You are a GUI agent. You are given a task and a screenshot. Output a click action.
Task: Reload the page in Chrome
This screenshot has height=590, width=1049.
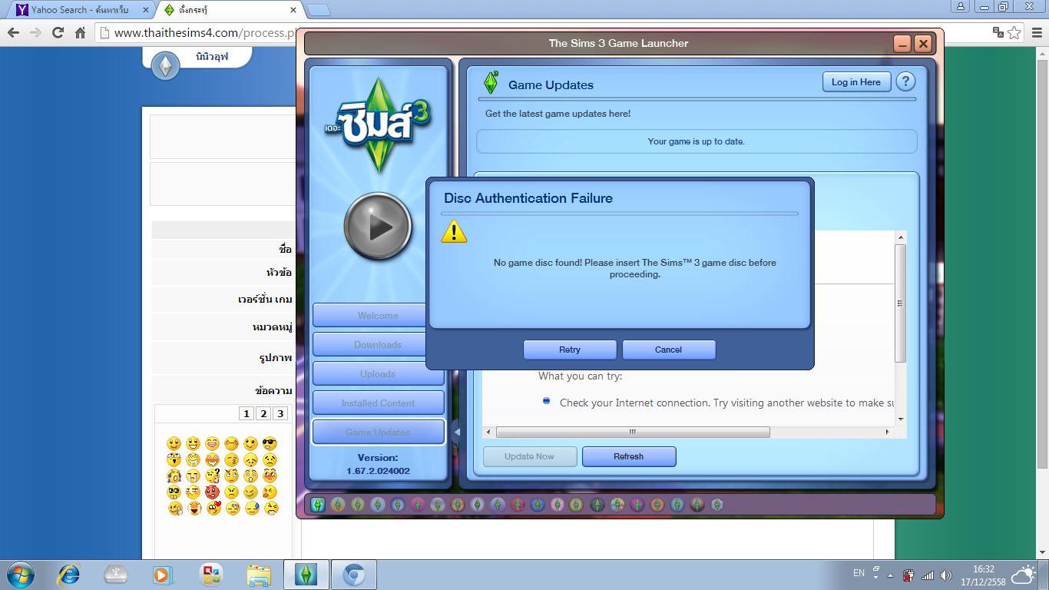(58, 32)
